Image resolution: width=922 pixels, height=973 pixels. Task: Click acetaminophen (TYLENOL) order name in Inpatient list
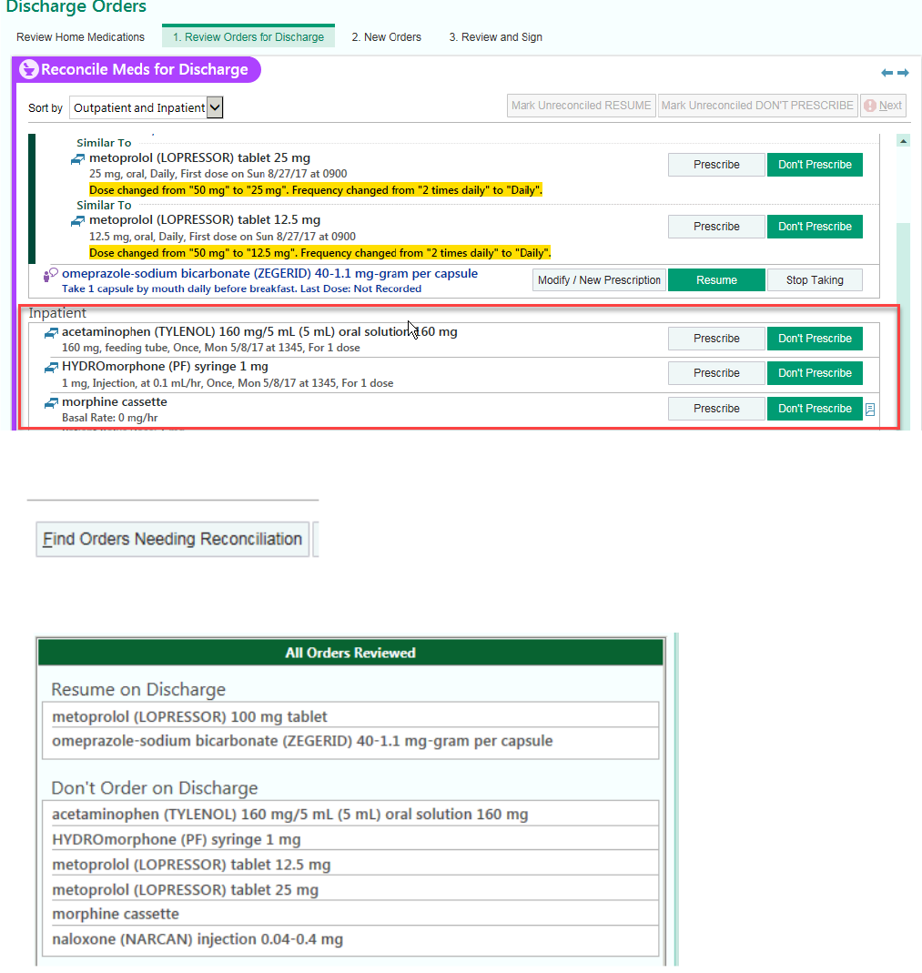(x=259, y=332)
